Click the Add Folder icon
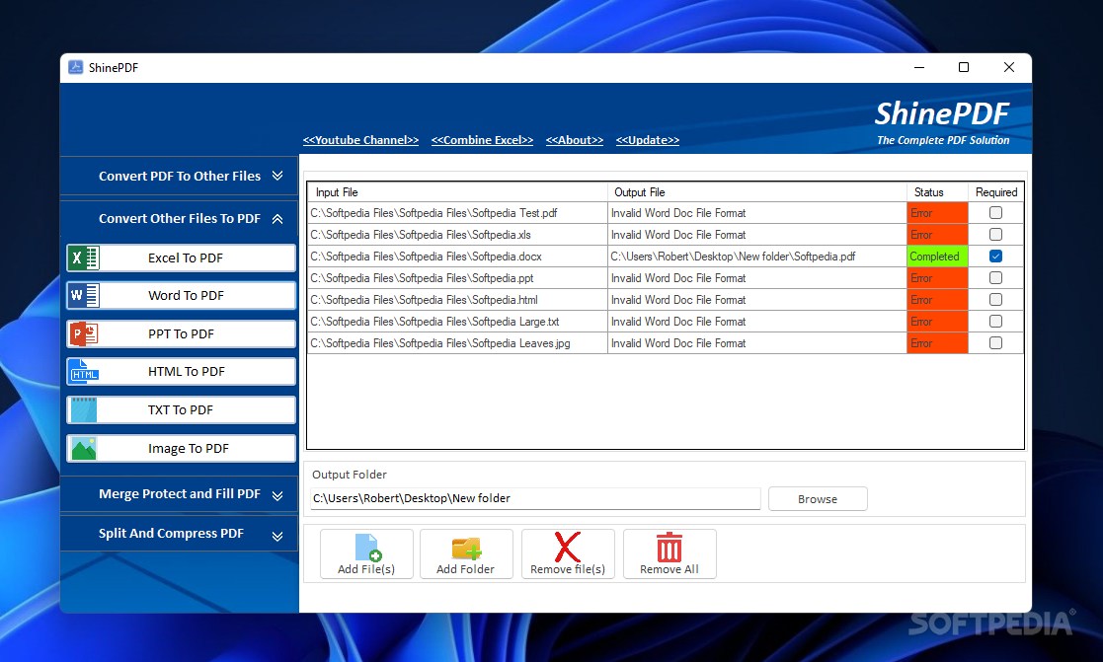The image size is (1103, 662). [466, 548]
